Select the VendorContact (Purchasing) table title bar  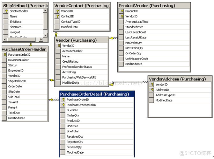coord(82,6)
